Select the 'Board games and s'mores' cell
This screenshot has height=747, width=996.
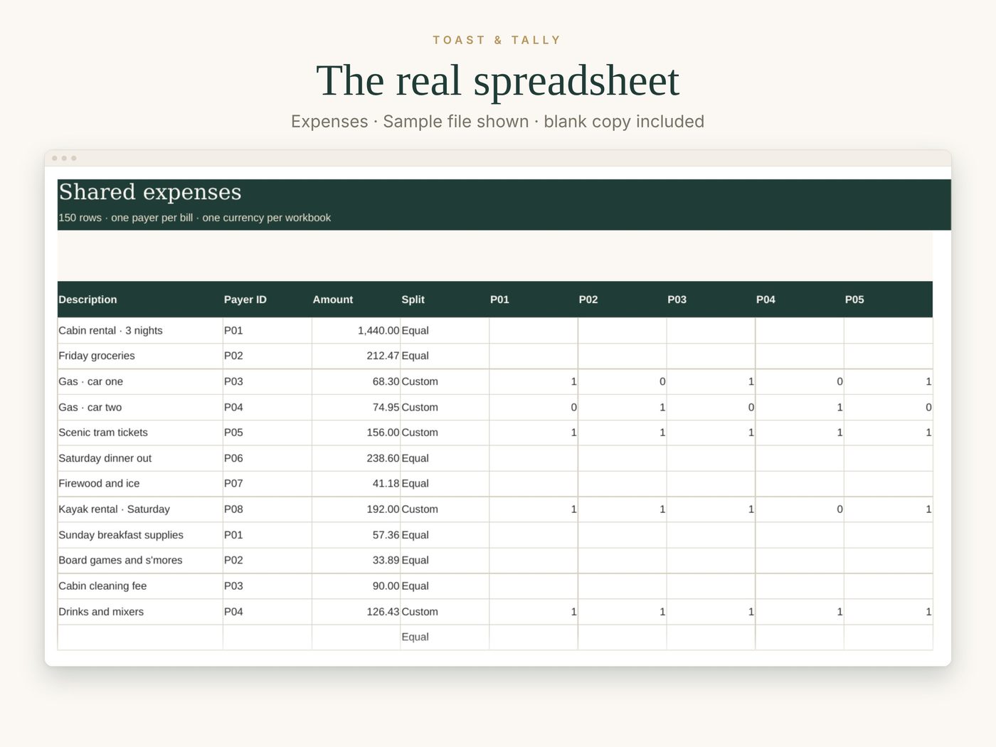coord(140,561)
